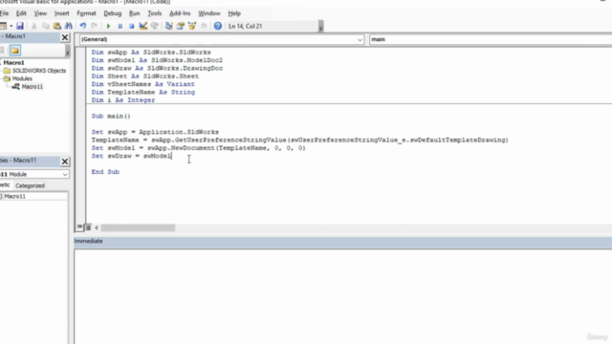The height and width of the screenshot is (344, 612).
Task: Click the Break pause icon
Action: (120, 26)
